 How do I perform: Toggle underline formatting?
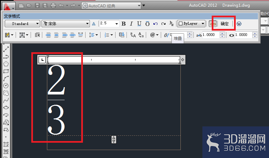pos(139,24)
